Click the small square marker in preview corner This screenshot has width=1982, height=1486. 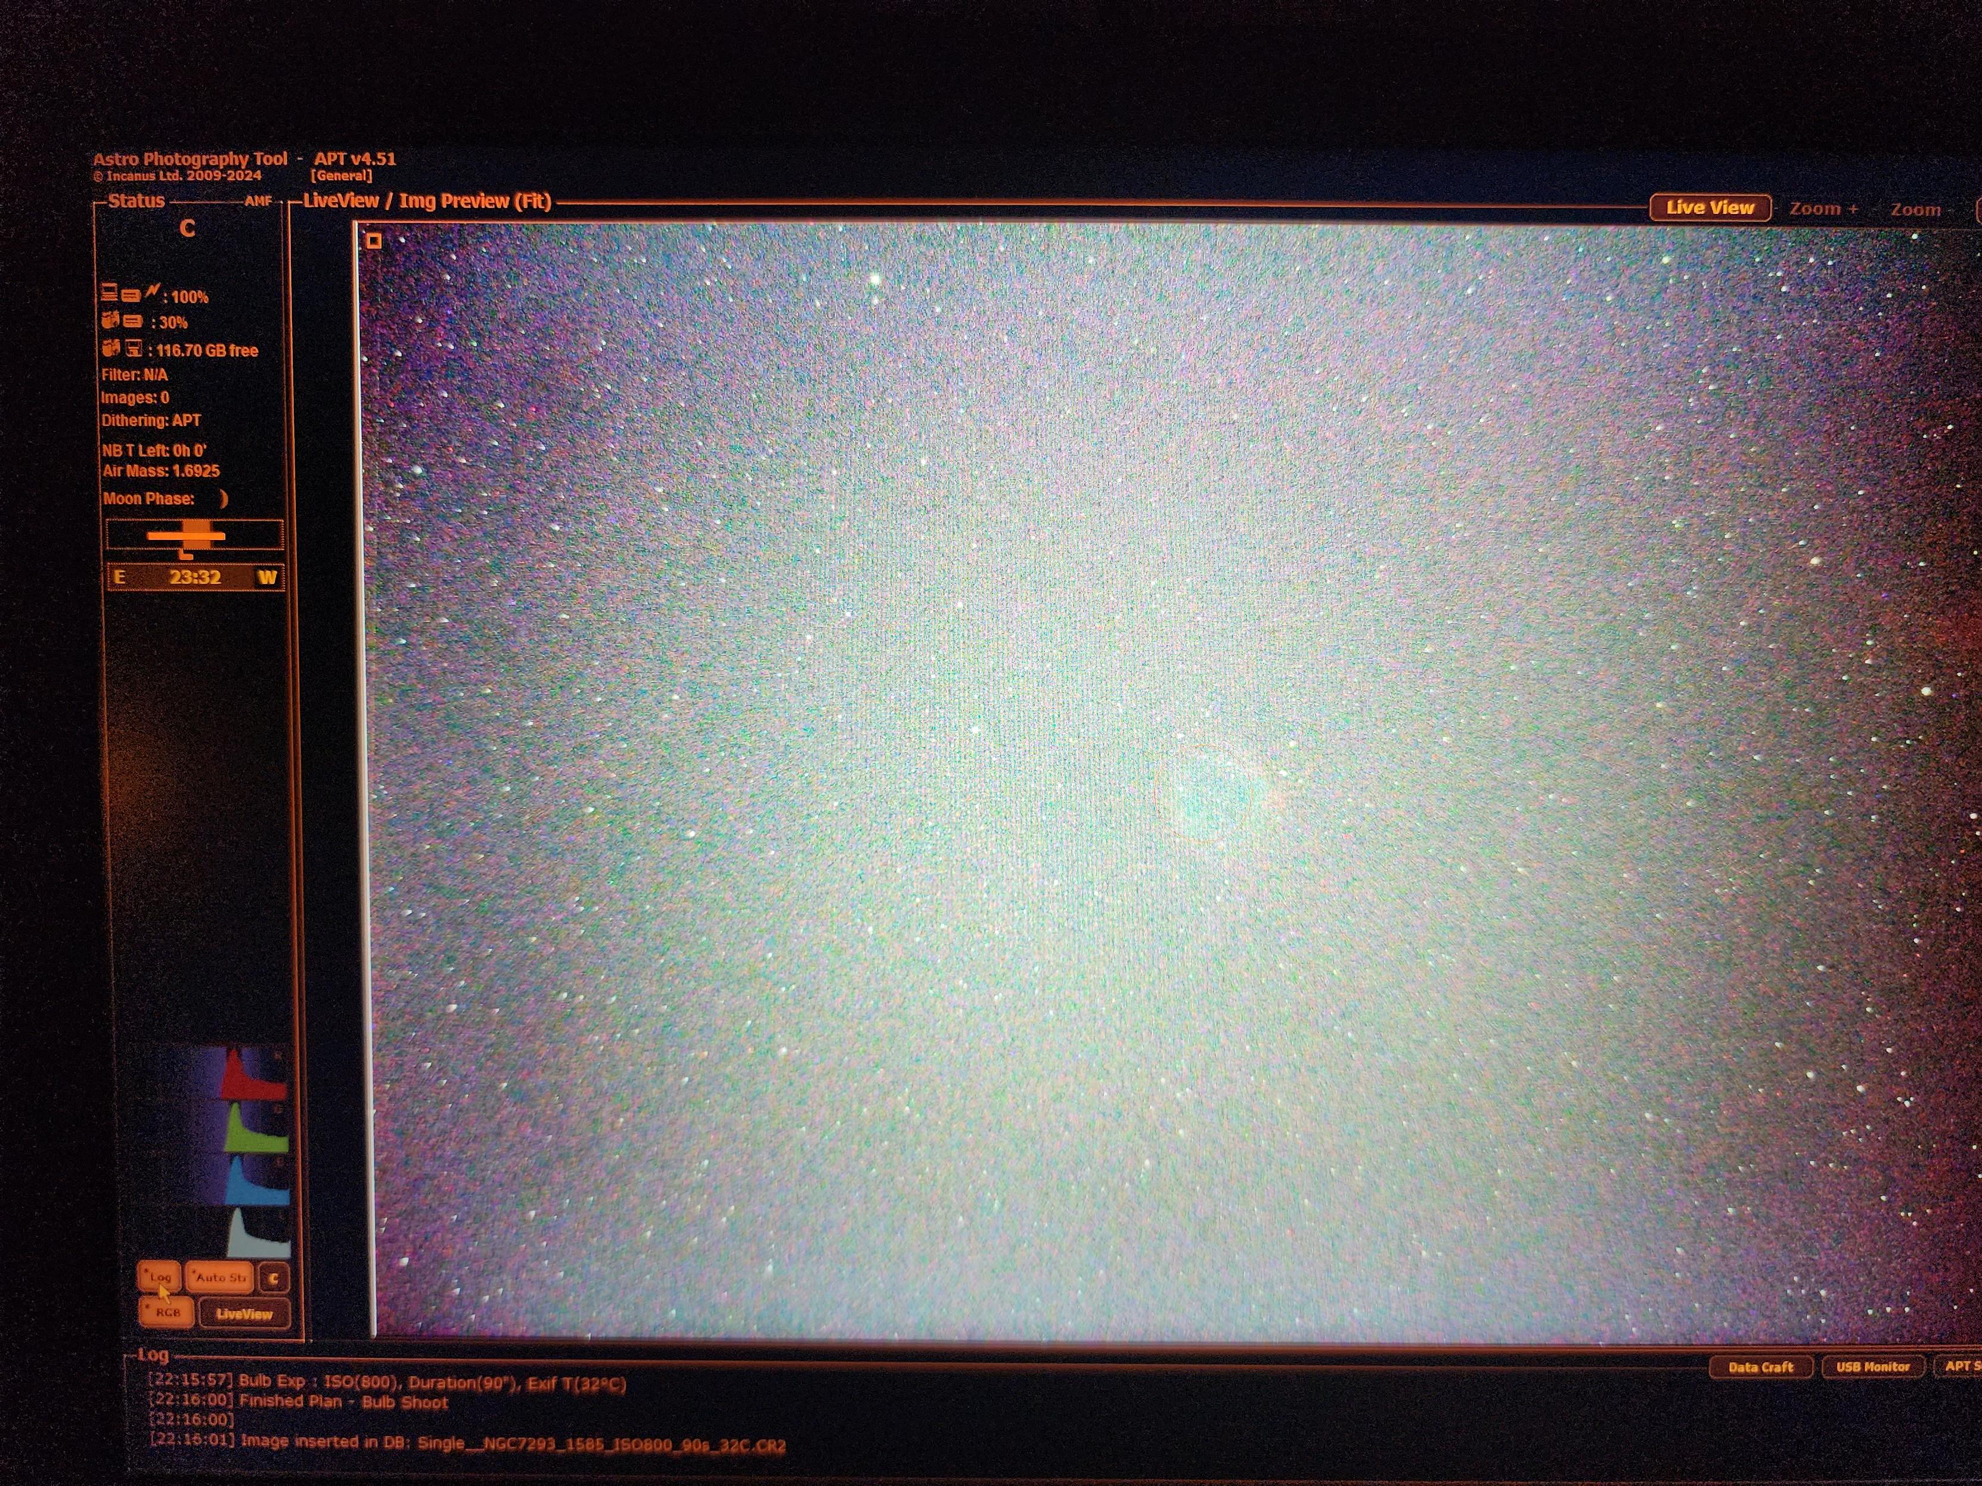pos(374,241)
